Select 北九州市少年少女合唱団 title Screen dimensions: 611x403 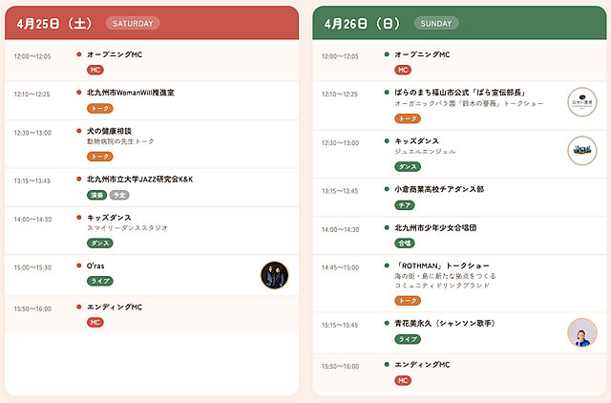(x=435, y=227)
